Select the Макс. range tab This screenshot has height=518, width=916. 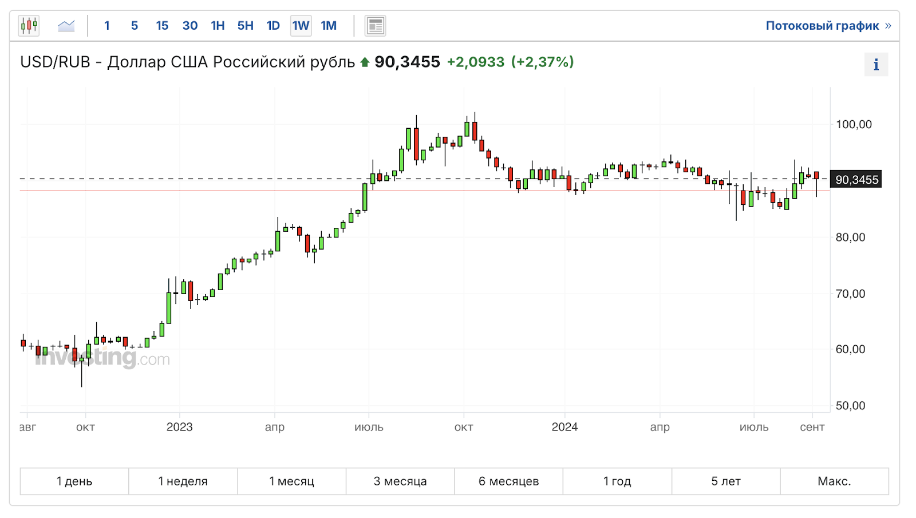pyautogui.click(x=835, y=481)
